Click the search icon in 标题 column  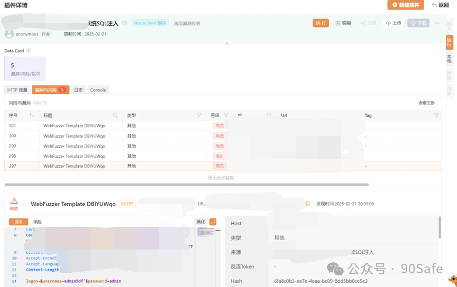(115, 115)
